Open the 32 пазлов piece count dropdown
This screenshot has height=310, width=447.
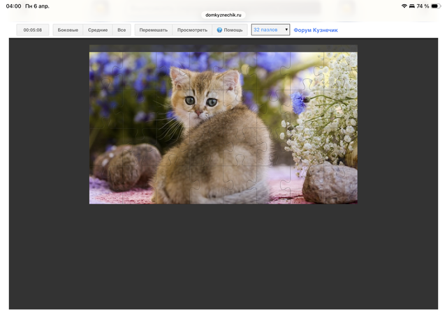pyautogui.click(x=270, y=30)
